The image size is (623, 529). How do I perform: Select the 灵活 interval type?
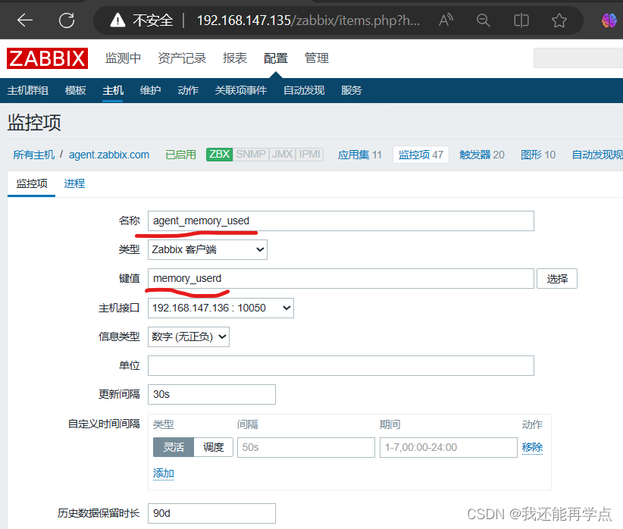tap(174, 447)
